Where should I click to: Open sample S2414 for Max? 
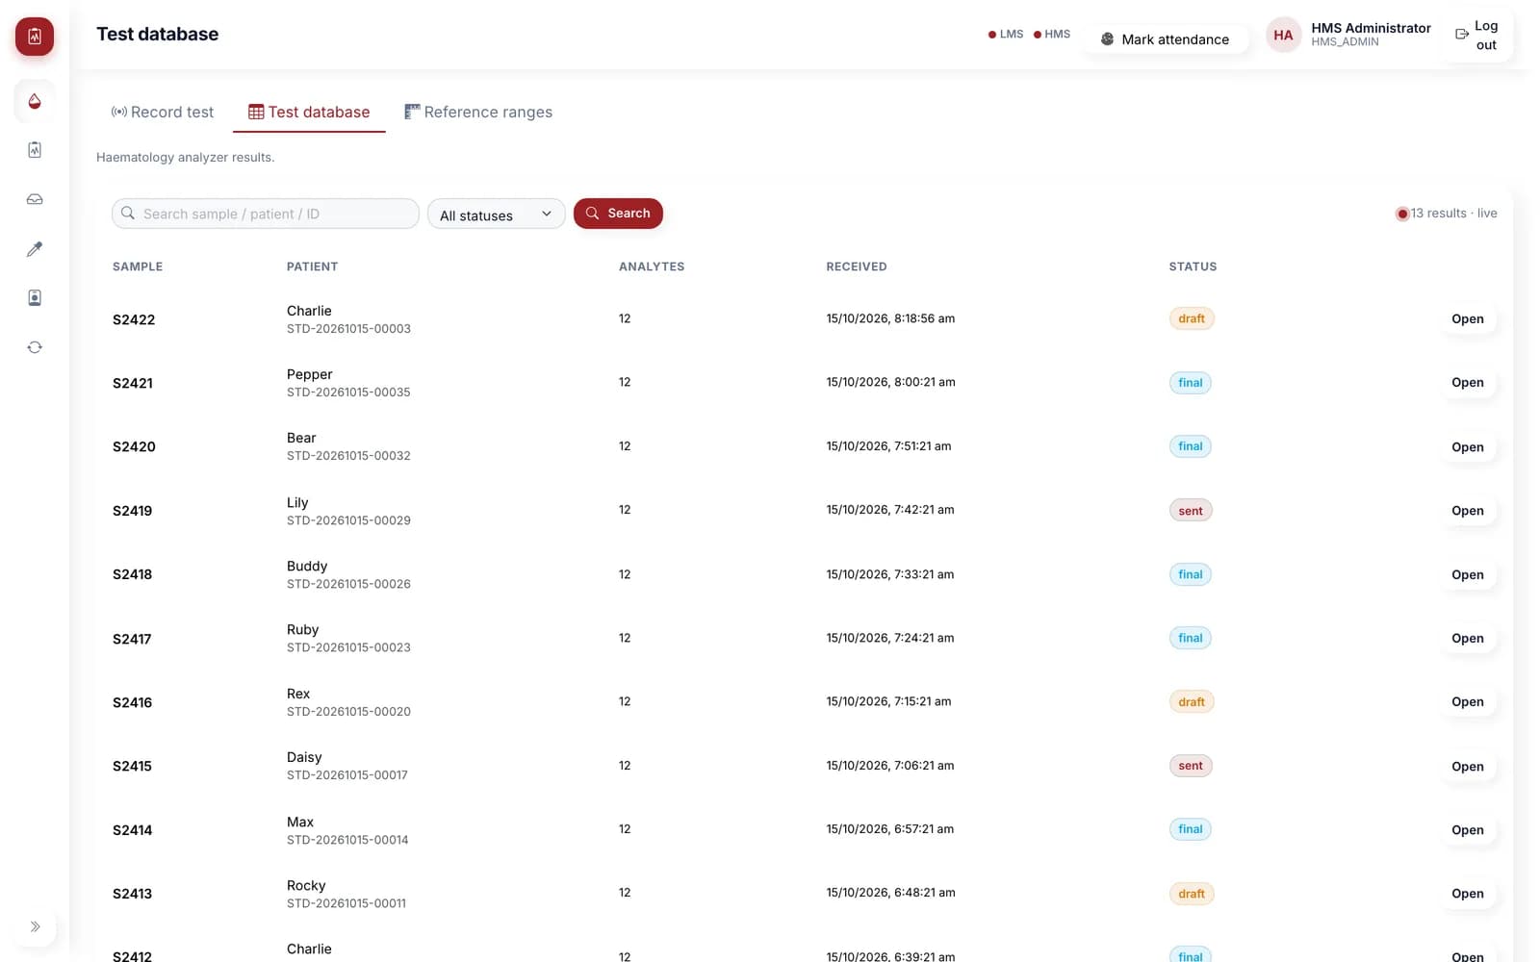1468,830
